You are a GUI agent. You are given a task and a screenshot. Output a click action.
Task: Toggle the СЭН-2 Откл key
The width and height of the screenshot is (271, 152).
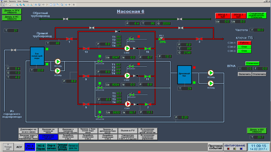click(244, 47)
